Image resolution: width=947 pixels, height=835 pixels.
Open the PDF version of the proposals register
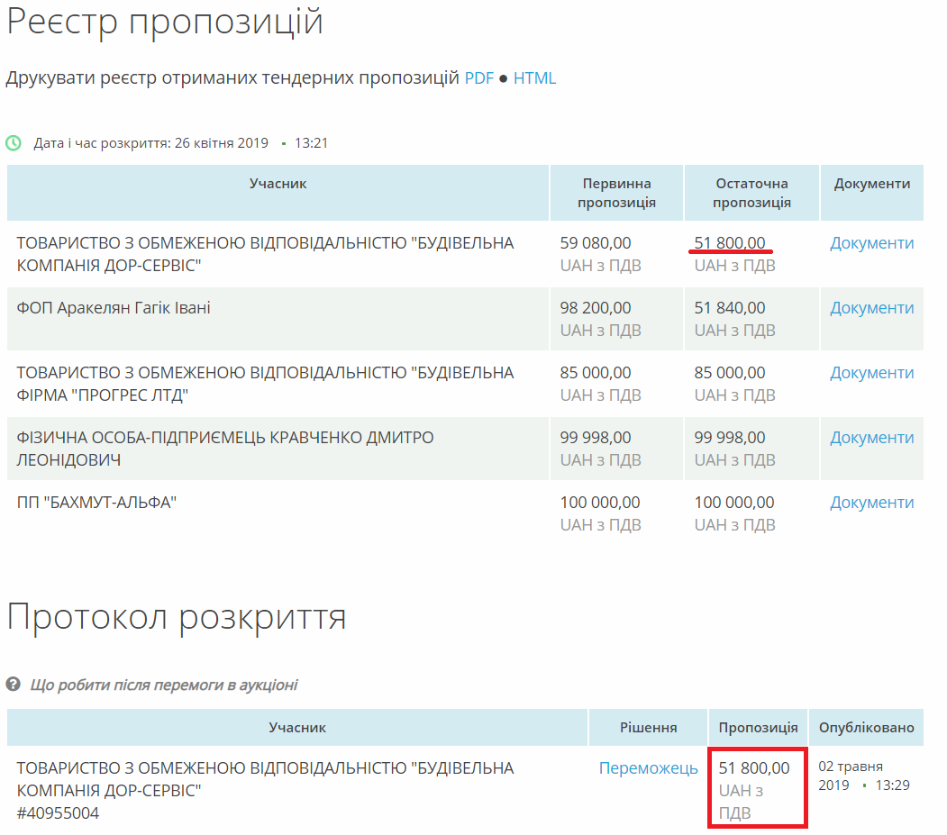click(479, 78)
